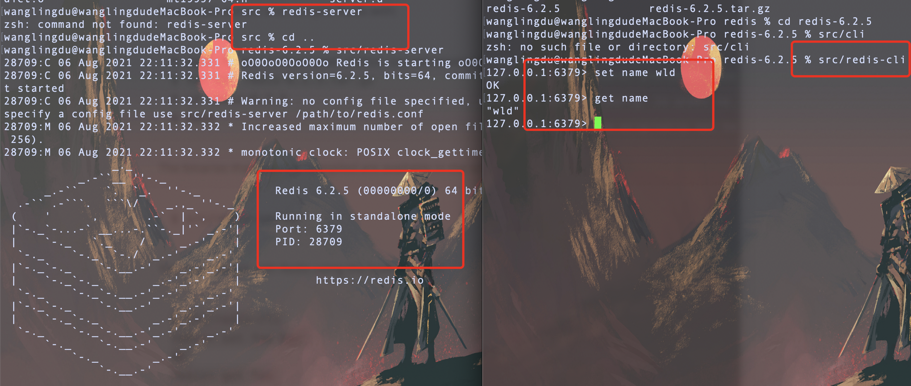Click the 'src/redis-cli' command text
This screenshot has width=911, height=386.
[x=862, y=59]
